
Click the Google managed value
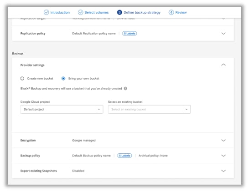pyautogui.click(x=84, y=141)
